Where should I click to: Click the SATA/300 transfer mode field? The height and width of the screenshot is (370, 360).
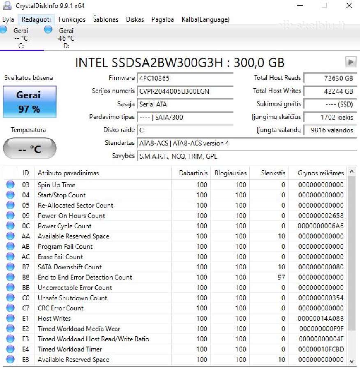(185, 117)
